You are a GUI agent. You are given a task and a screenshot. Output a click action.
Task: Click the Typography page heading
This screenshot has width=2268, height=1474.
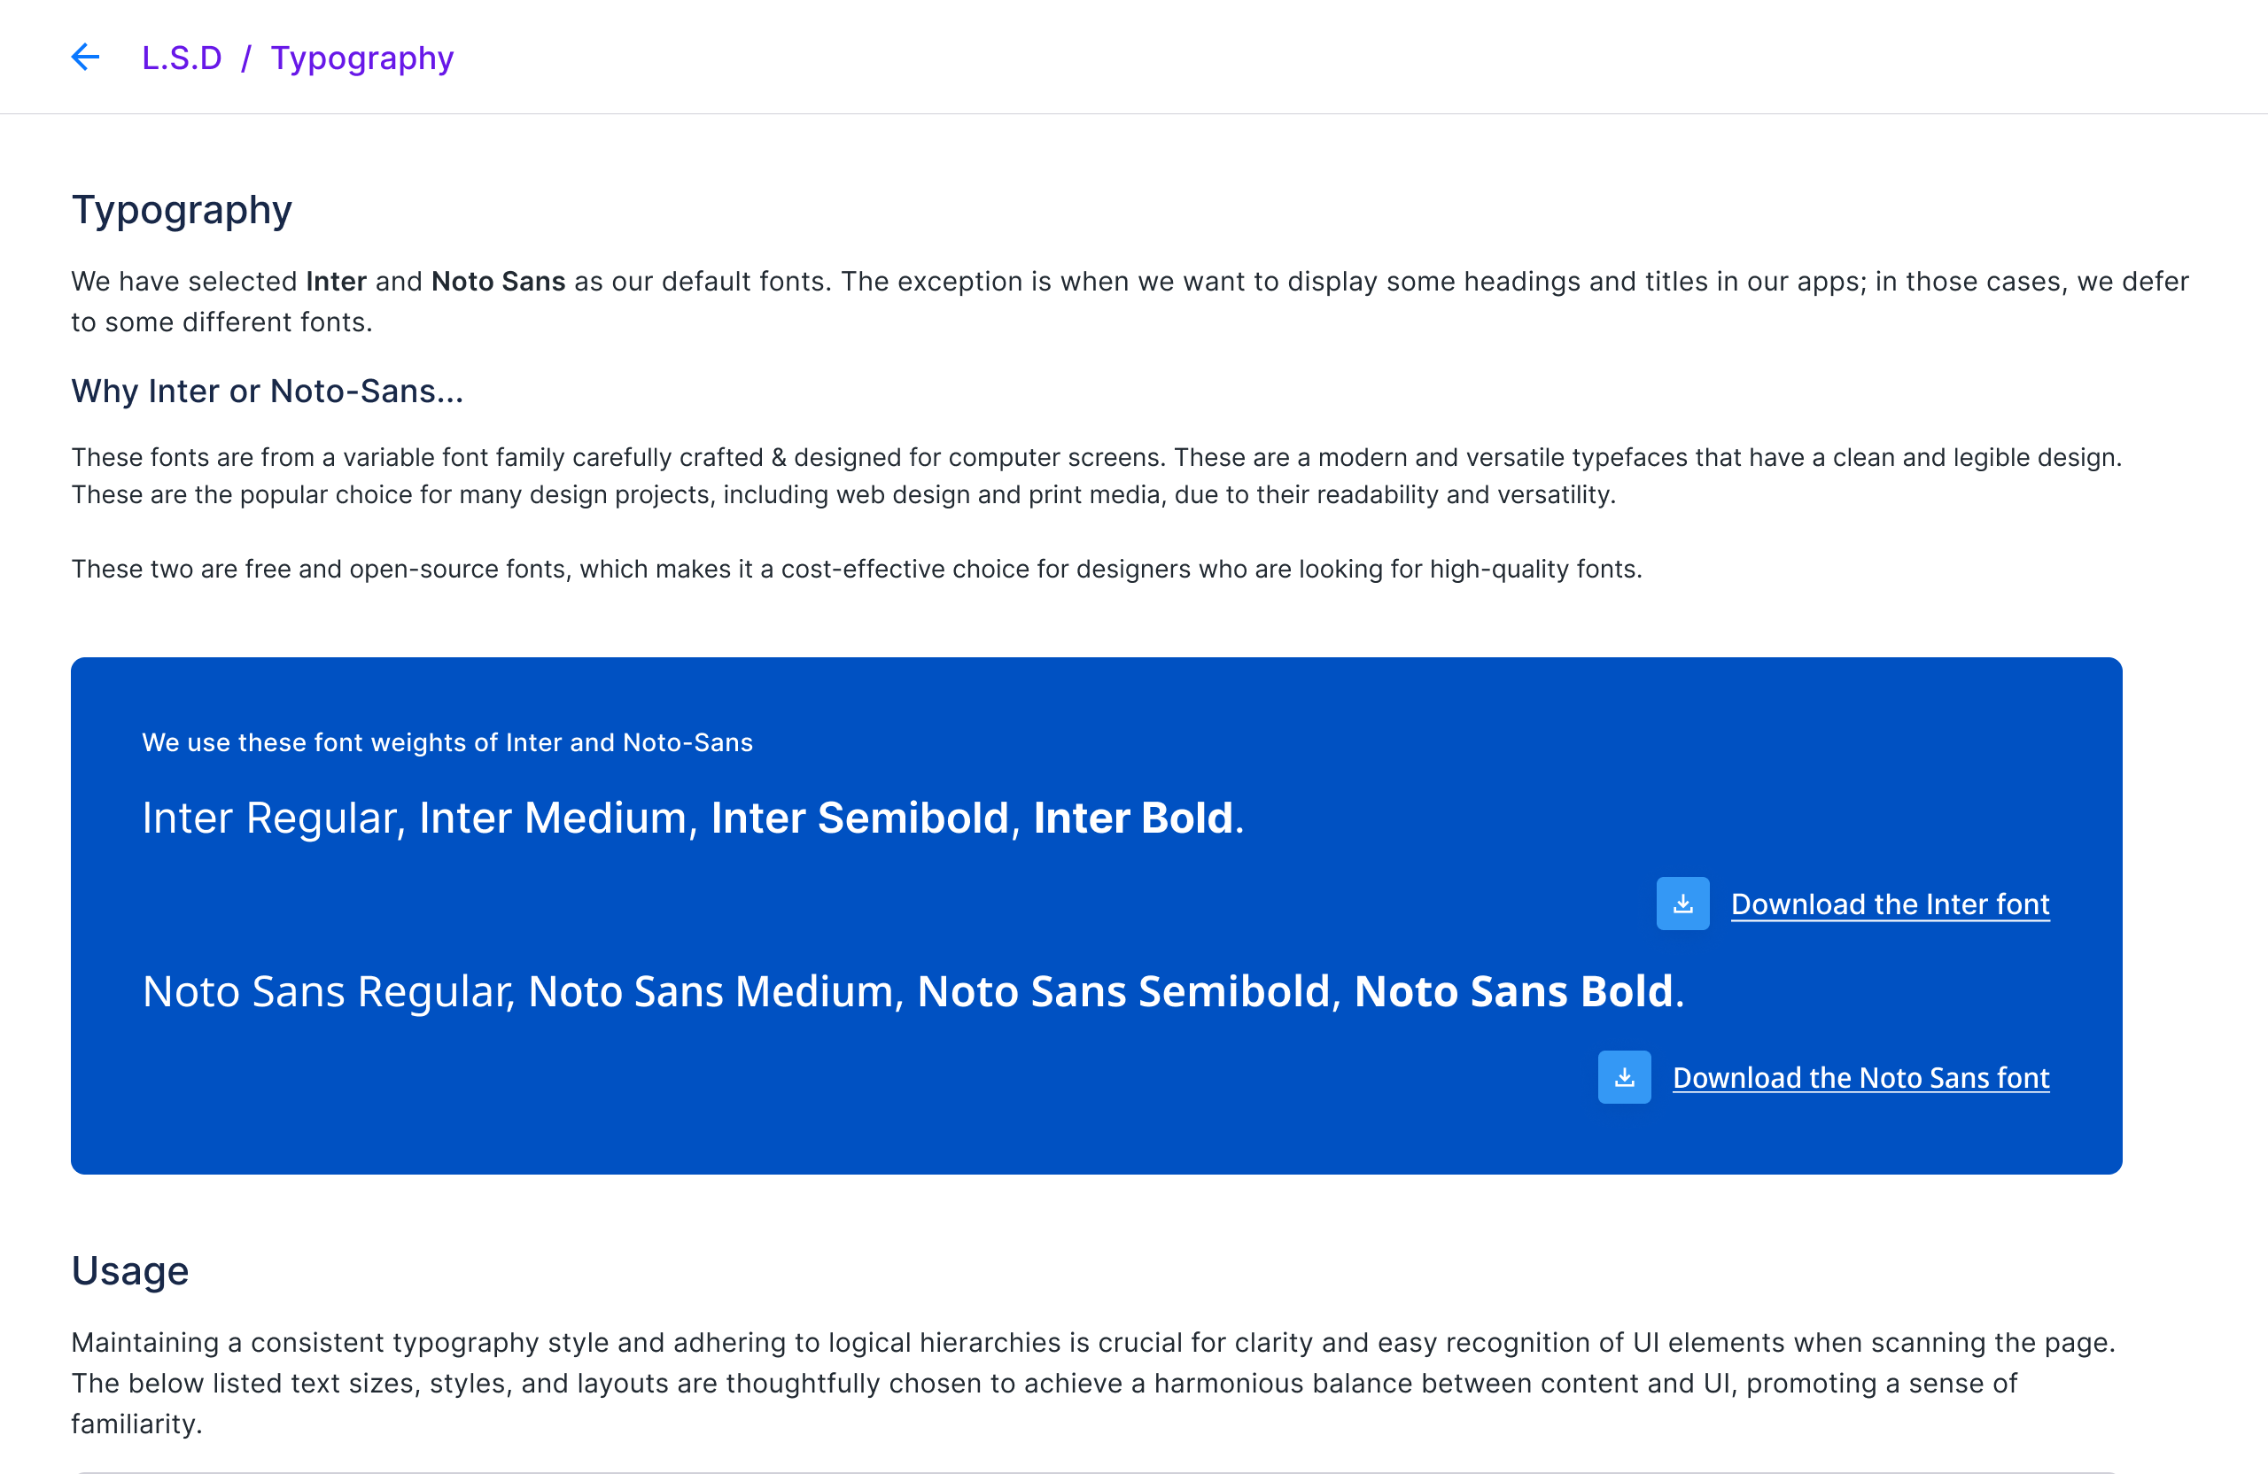point(181,210)
